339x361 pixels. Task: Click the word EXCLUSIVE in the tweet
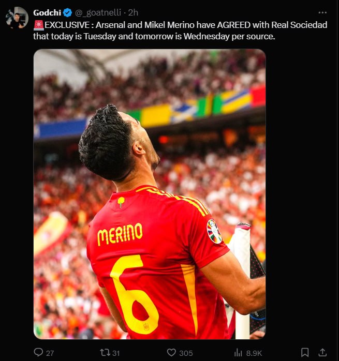[x=67, y=25]
